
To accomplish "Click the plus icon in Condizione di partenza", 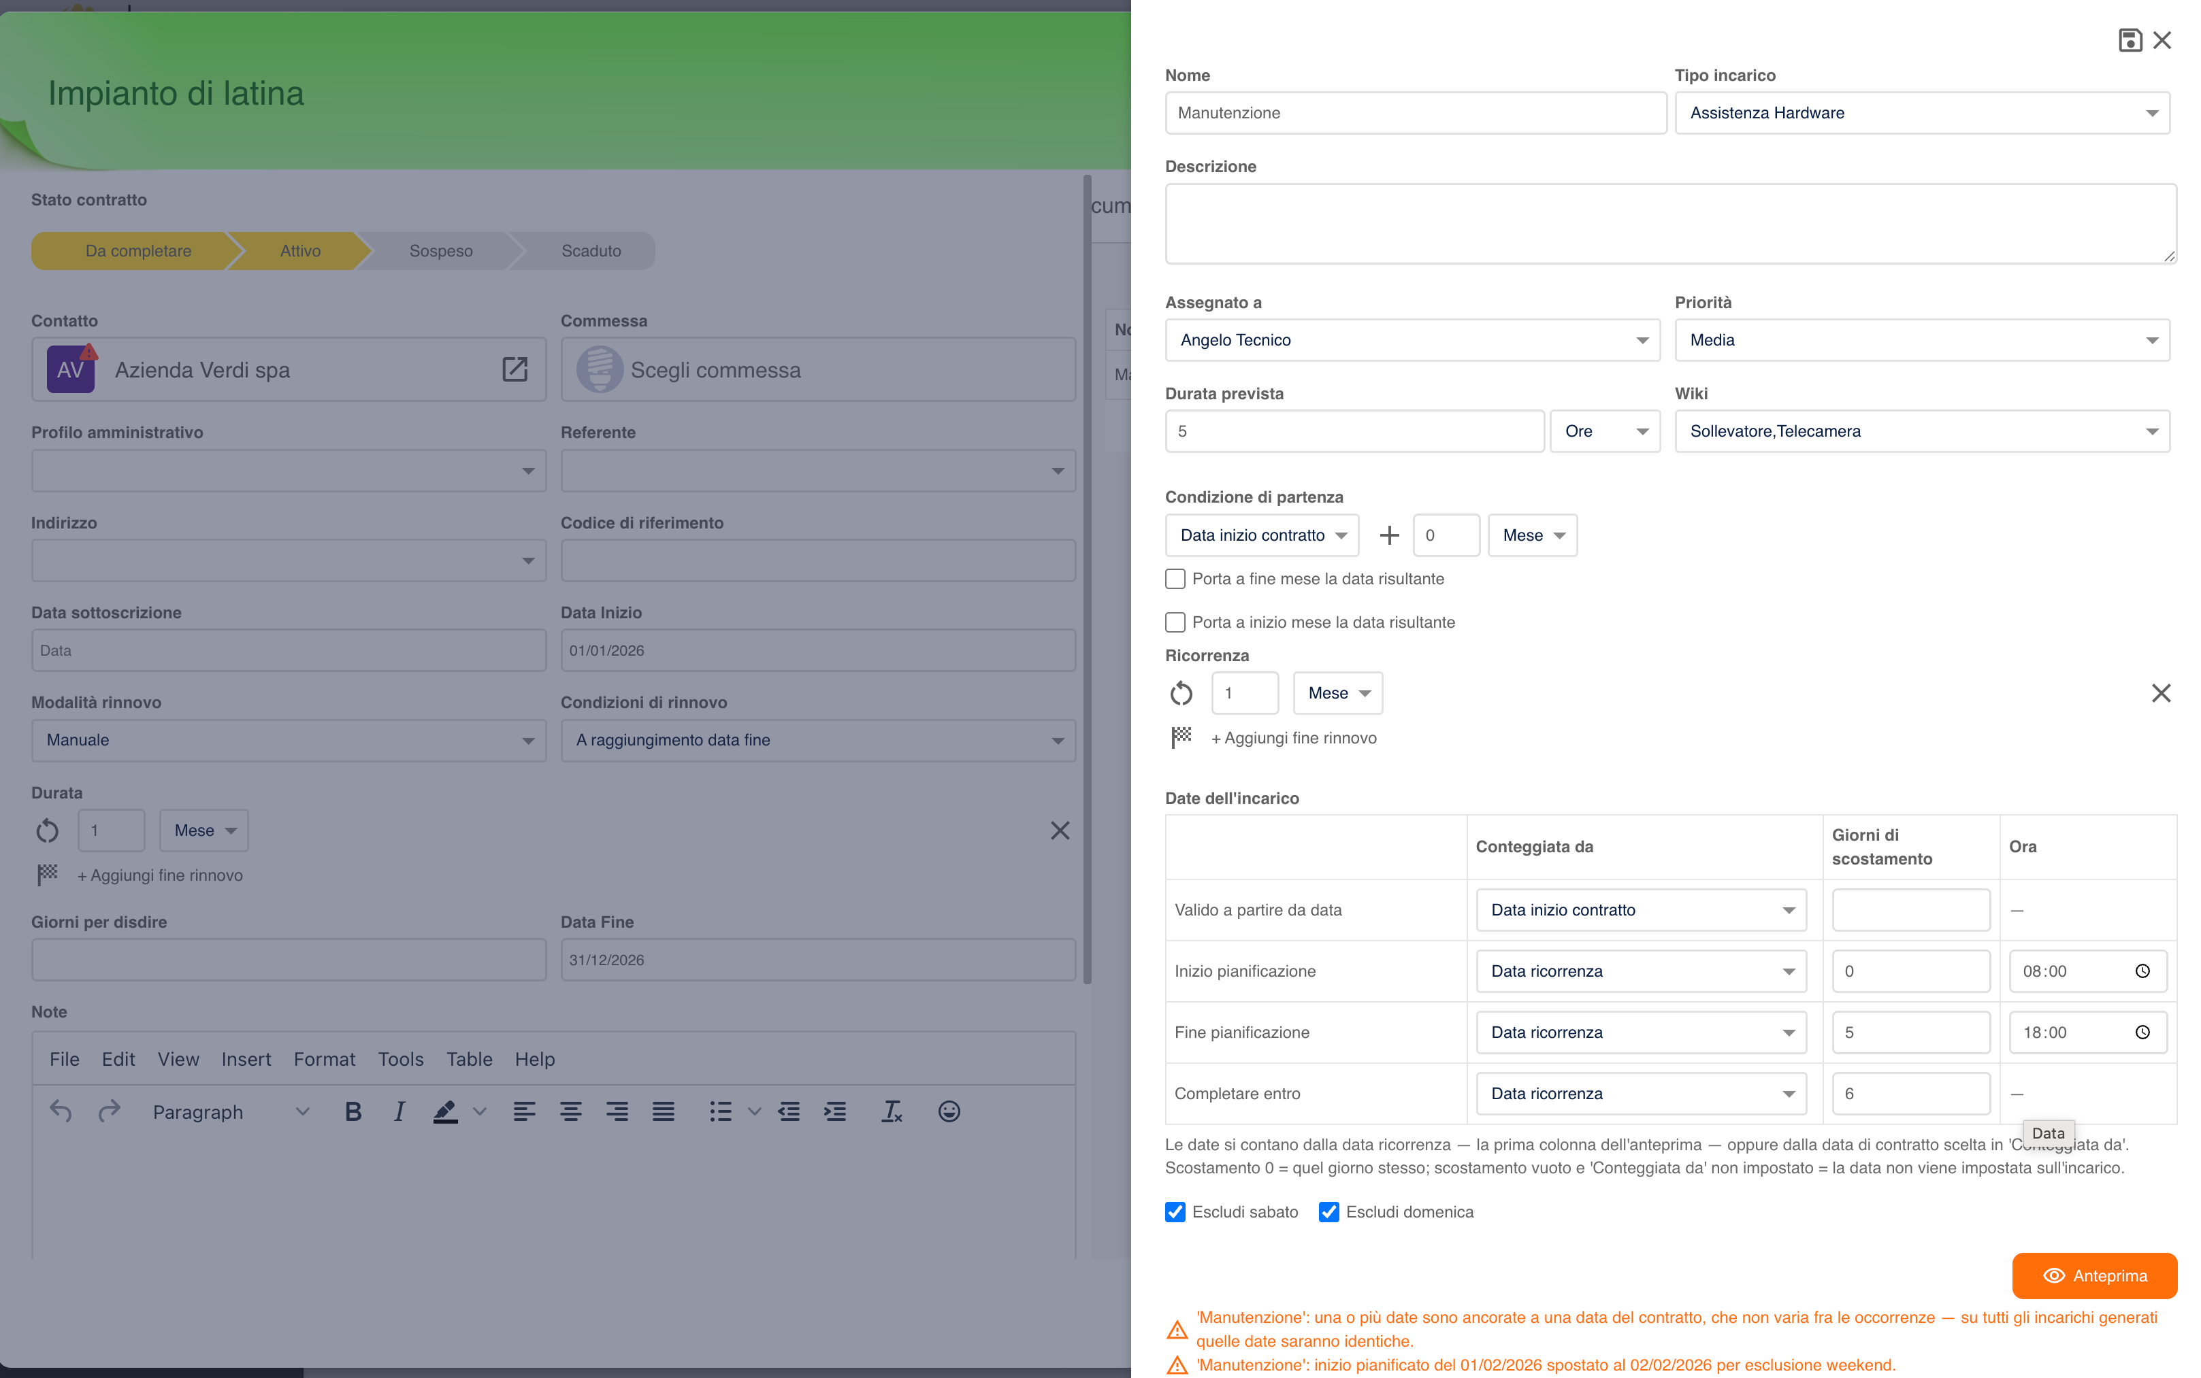I will coord(1388,536).
